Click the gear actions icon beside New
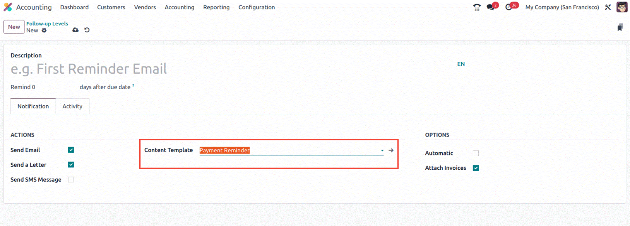Viewport: 630px width, 226px height. coord(44,30)
